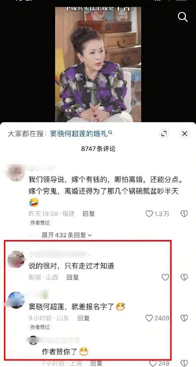This screenshot has width=196, height=367.
Task: Dislike the 福建 comment with broken heart
Action: (184, 214)
